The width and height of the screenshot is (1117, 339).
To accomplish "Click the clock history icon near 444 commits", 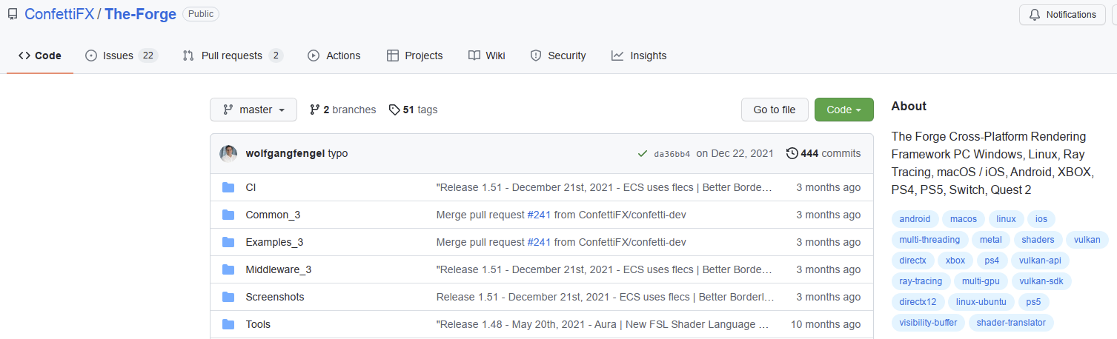I will 792,153.
